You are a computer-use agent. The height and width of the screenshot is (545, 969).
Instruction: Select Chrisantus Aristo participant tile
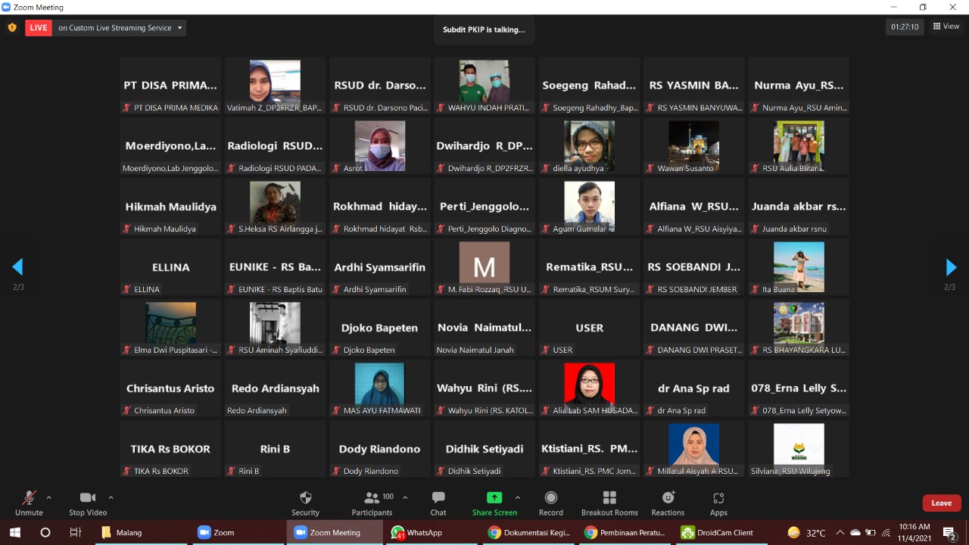[170, 388]
